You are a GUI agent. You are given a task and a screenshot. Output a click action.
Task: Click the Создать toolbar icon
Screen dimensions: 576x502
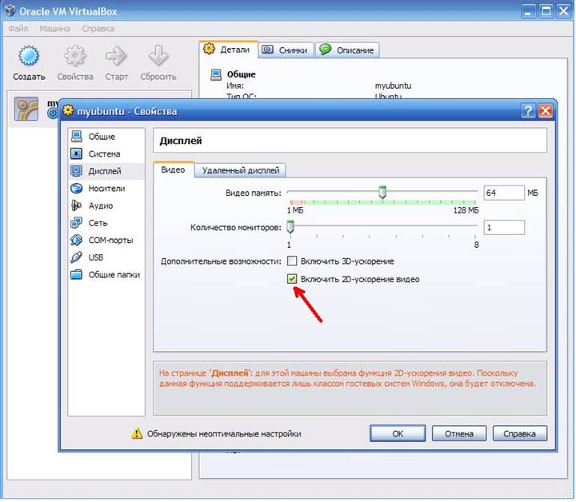tap(29, 56)
